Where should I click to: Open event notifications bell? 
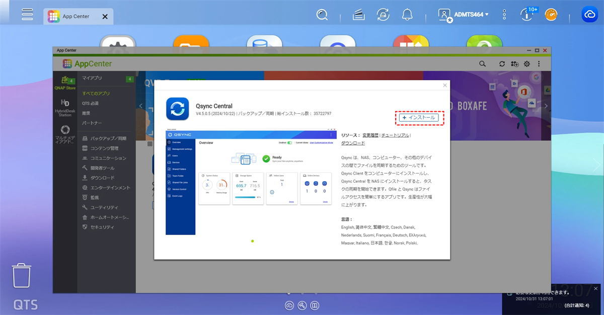click(x=407, y=15)
